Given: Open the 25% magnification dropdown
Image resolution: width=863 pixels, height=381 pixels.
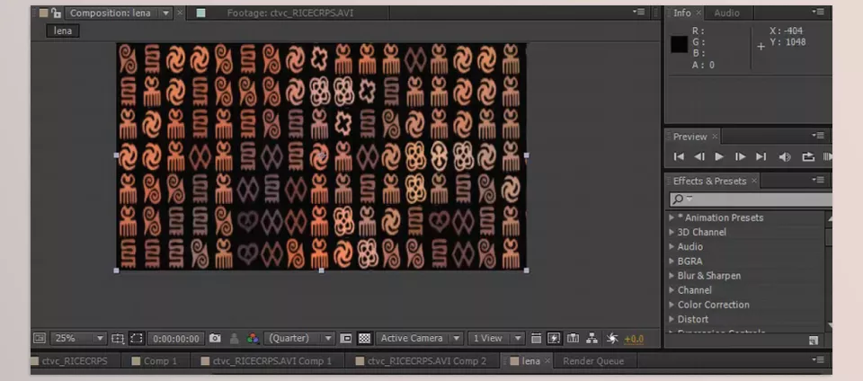Looking at the screenshot, I should click(78, 339).
